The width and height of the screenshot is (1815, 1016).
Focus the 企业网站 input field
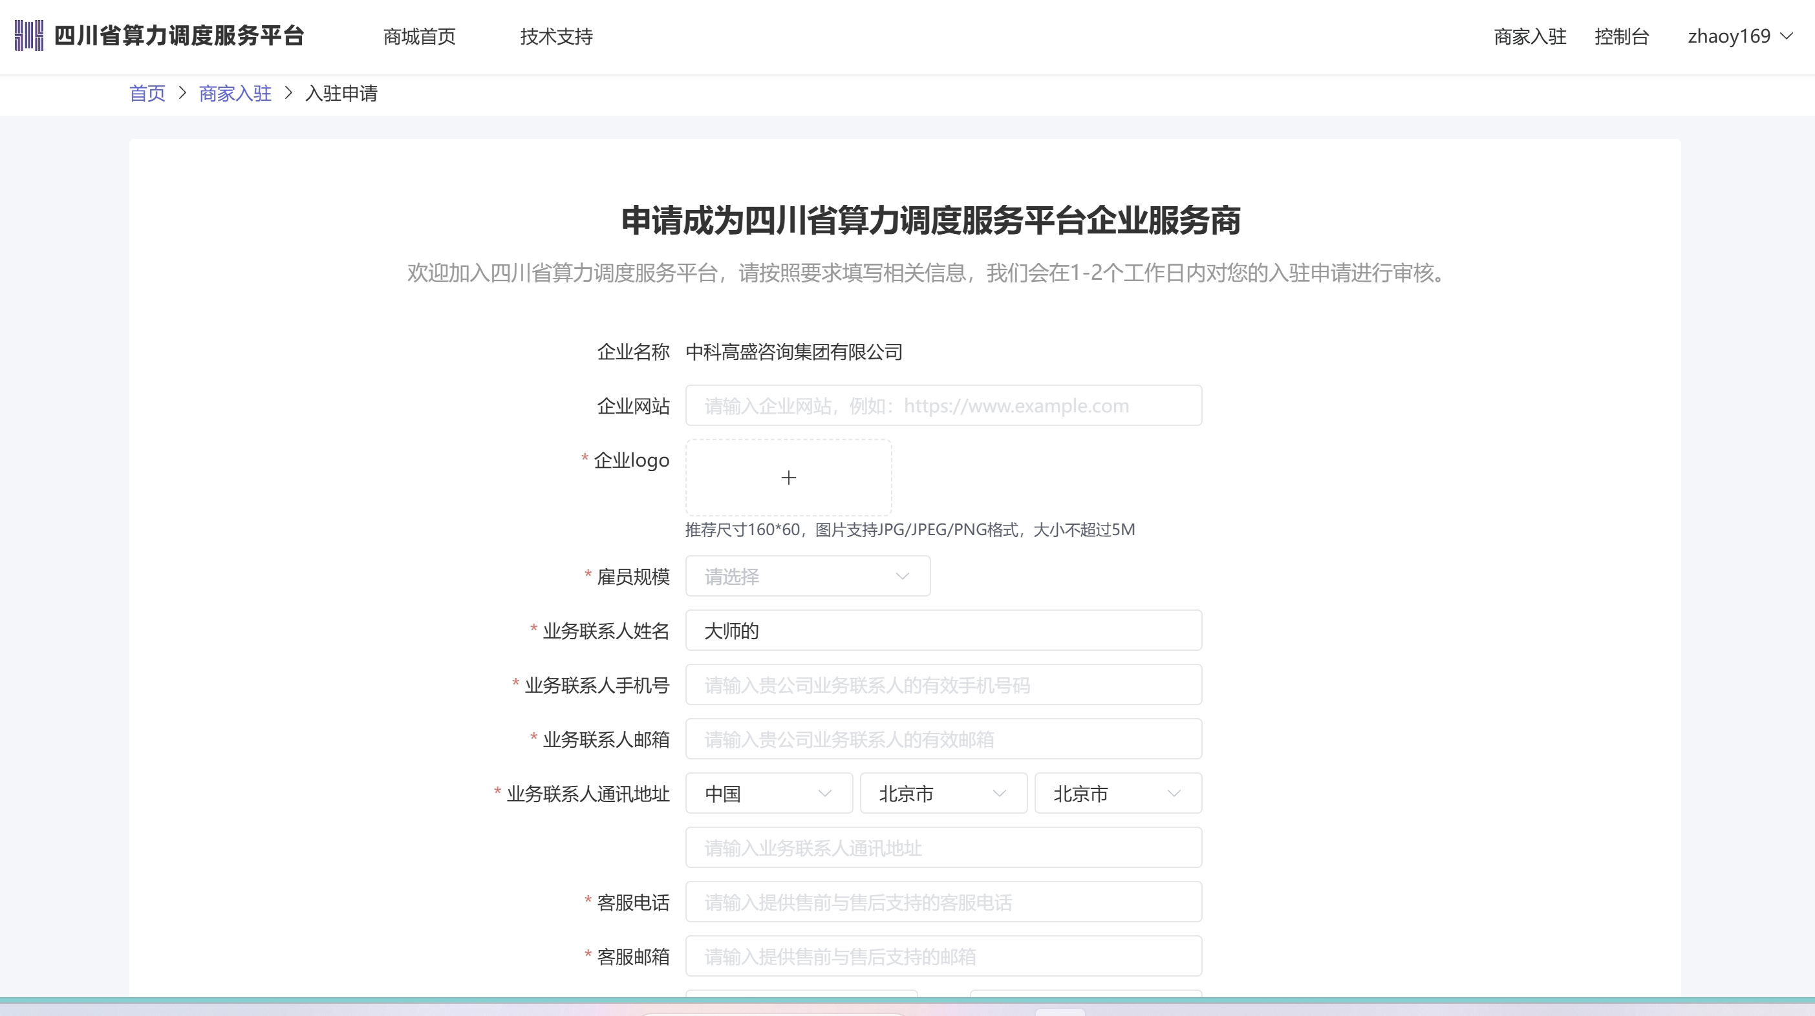[943, 405]
